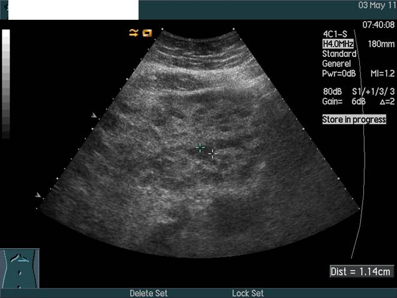Click the orange double-arrow orientation icon
This screenshot has height=298, width=397.
tap(133, 32)
